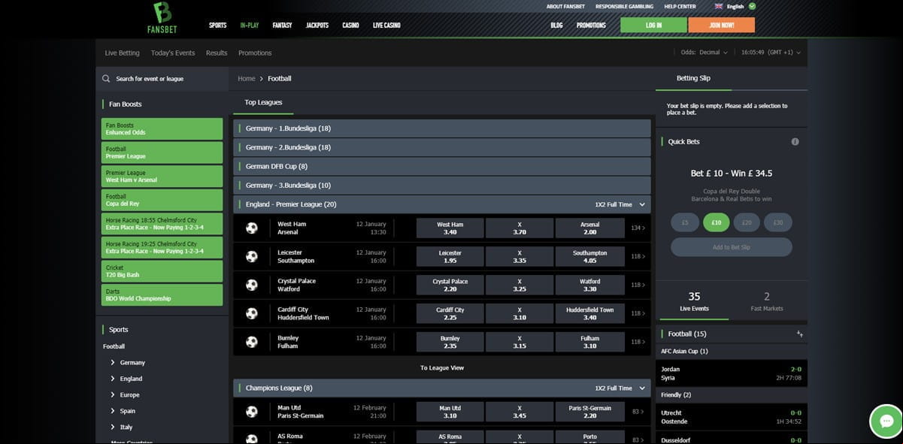Bet on Arsenal at 2.00
Viewport: 903px width, 444px height.
pyautogui.click(x=590, y=228)
